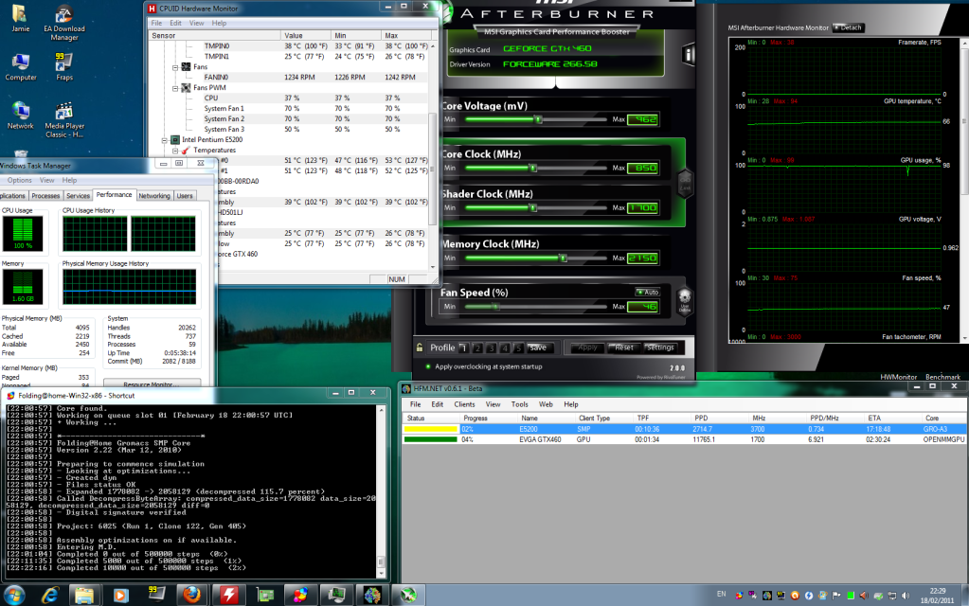
Task: Open EA Download Manager desktop icon
Action: 64,24
